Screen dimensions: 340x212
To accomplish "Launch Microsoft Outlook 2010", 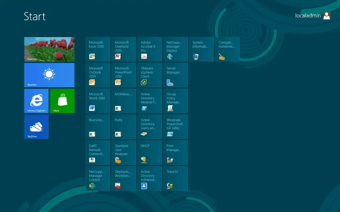I will [98, 75].
